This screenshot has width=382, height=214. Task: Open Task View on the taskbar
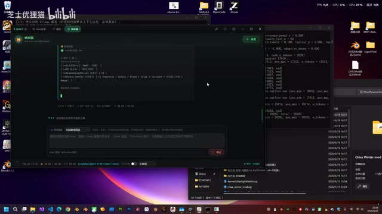coord(24,209)
